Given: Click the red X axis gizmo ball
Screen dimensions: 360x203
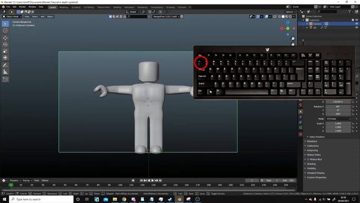Looking at the screenshot, I should (x=282, y=29).
